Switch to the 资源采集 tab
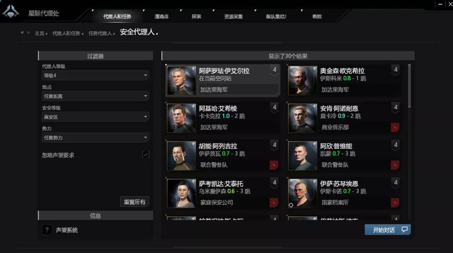This screenshot has width=453, height=253. tap(234, 16)
